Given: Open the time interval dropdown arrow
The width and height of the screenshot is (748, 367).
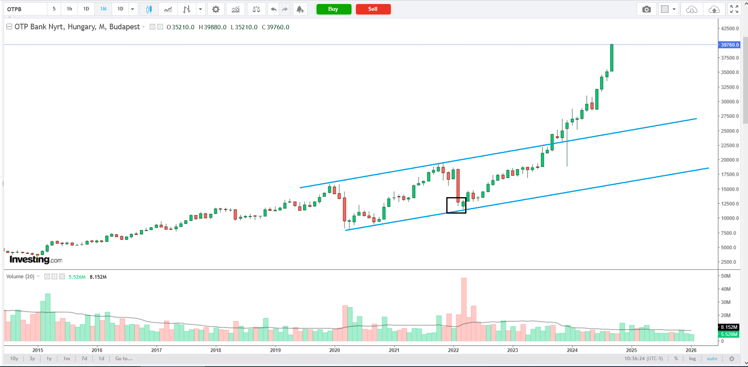Looking at the screenshot, I should tap(133, 9).
